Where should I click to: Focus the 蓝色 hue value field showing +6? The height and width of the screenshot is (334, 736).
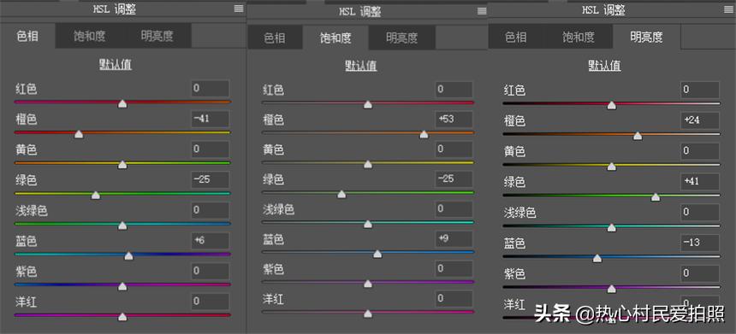pos(211,241)
